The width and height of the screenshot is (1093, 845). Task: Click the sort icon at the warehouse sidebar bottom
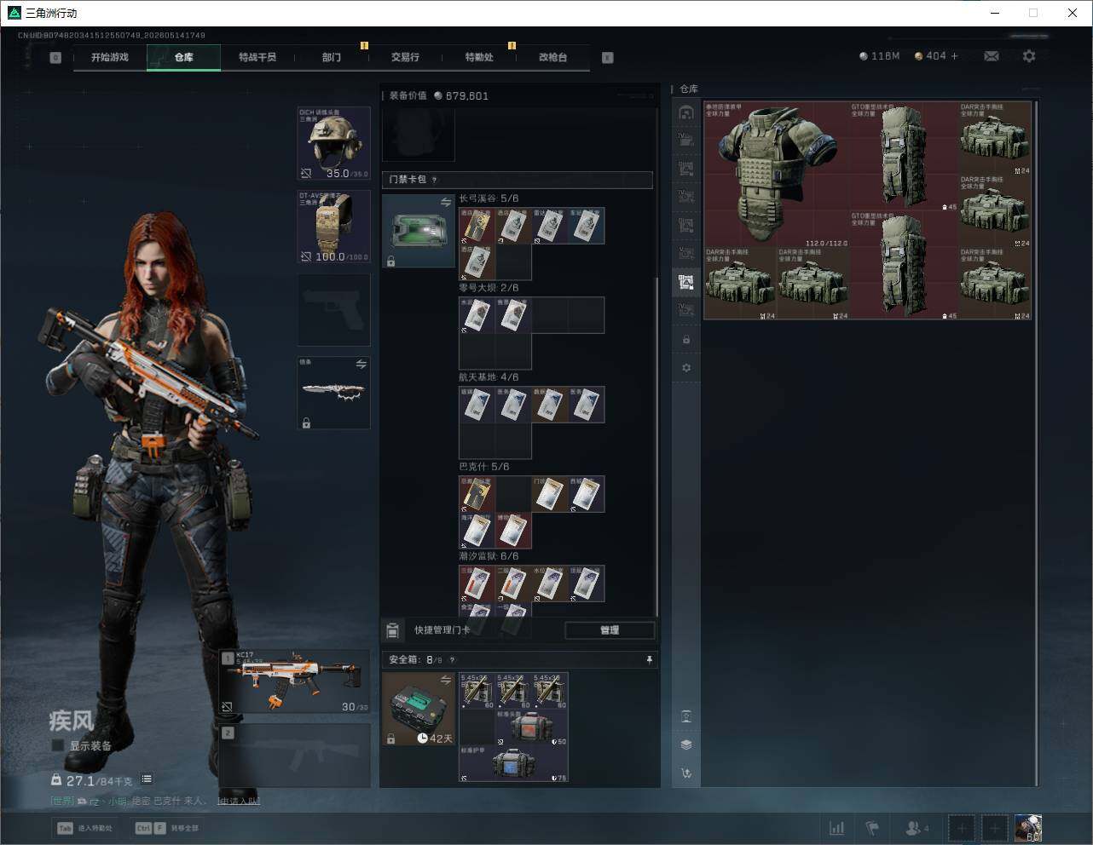coord(686,773)
